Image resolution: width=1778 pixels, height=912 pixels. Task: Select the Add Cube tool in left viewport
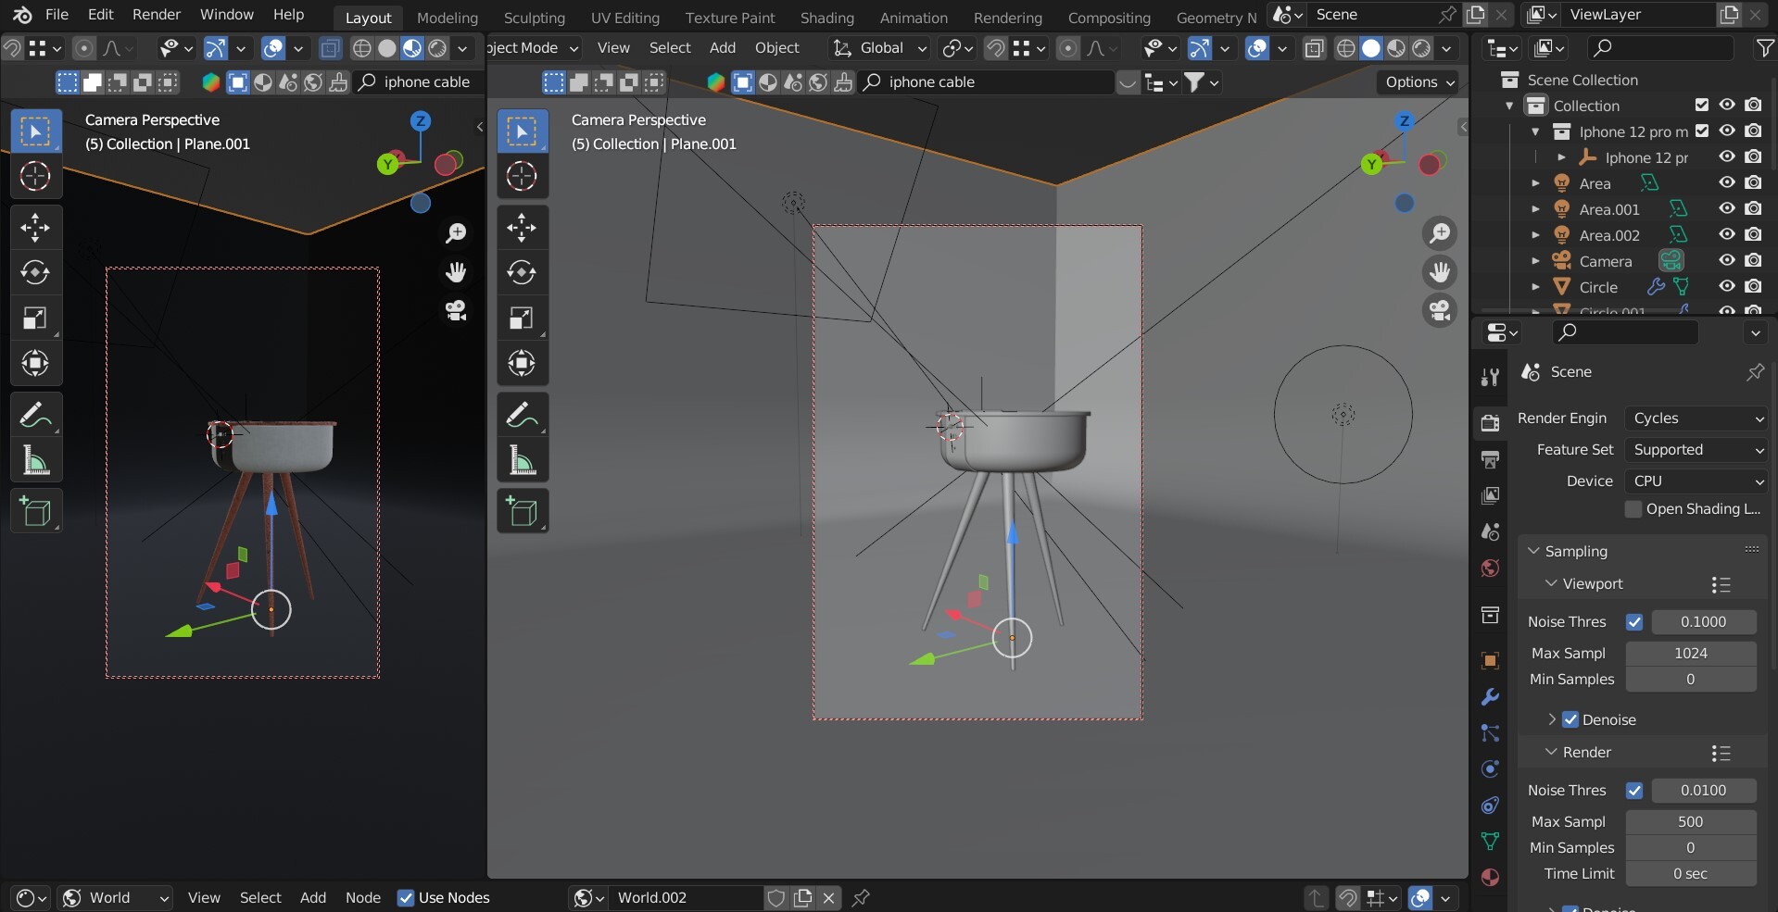(x=35, y=511)
